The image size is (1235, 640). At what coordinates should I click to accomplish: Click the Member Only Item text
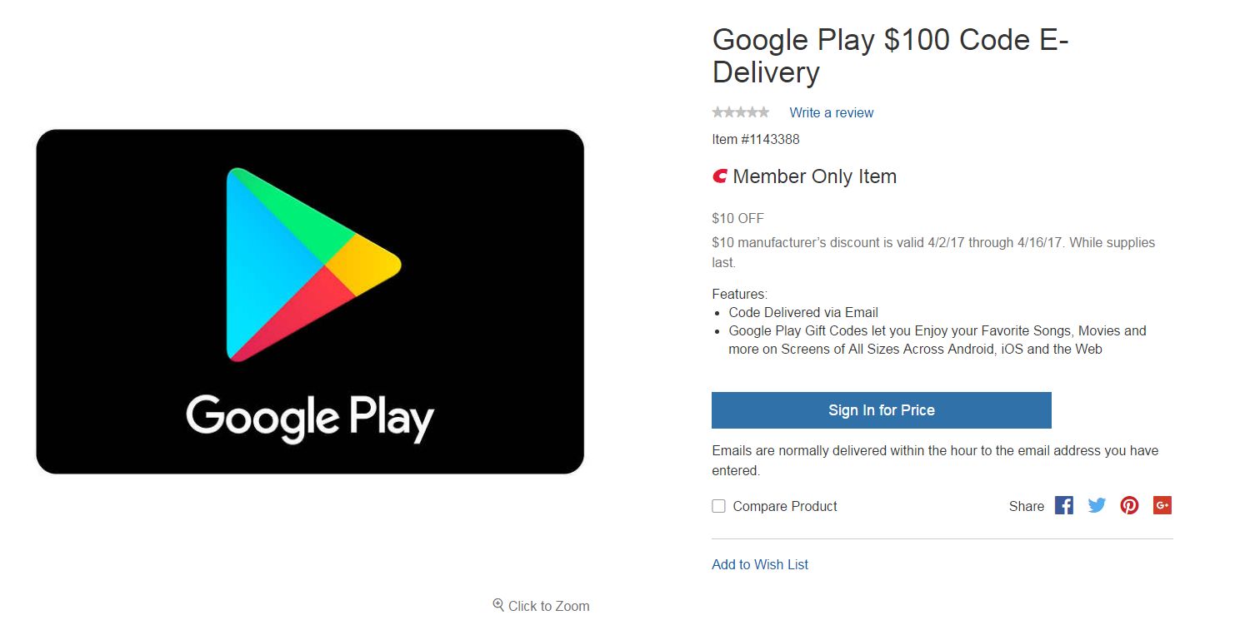pyautogui.click(x=814, y=176)
